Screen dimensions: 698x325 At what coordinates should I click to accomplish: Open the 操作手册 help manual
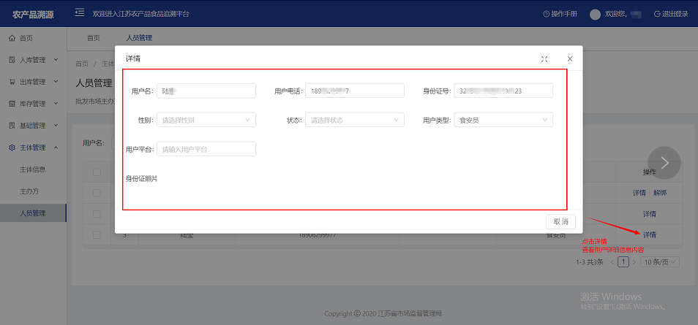pyautogui.click(x=560, y=14)
